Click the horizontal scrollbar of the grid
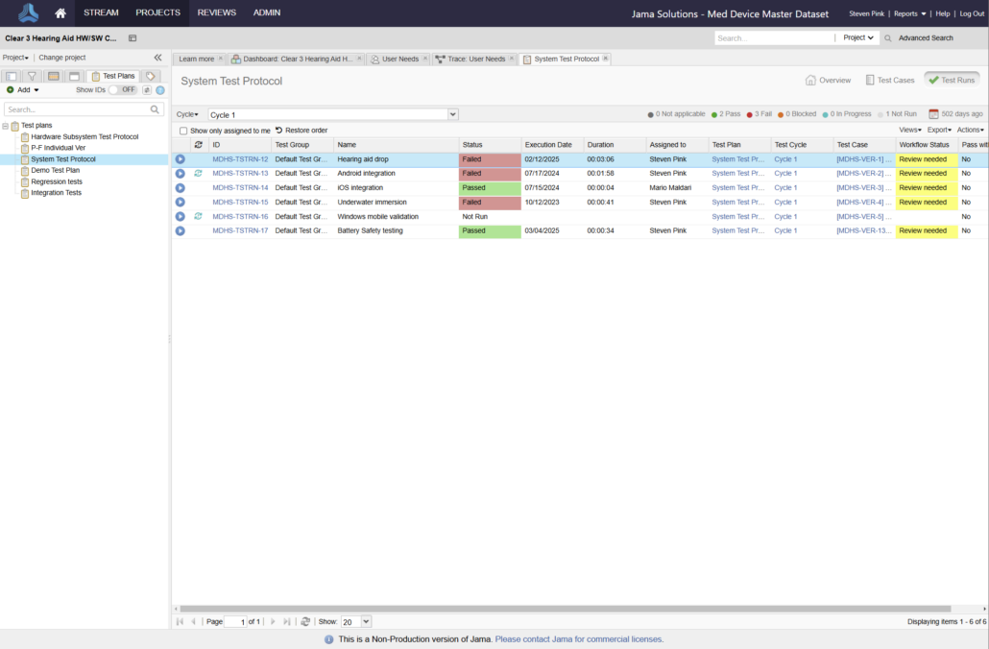Viewport: 989px width, 649px height. coord(565,609)
